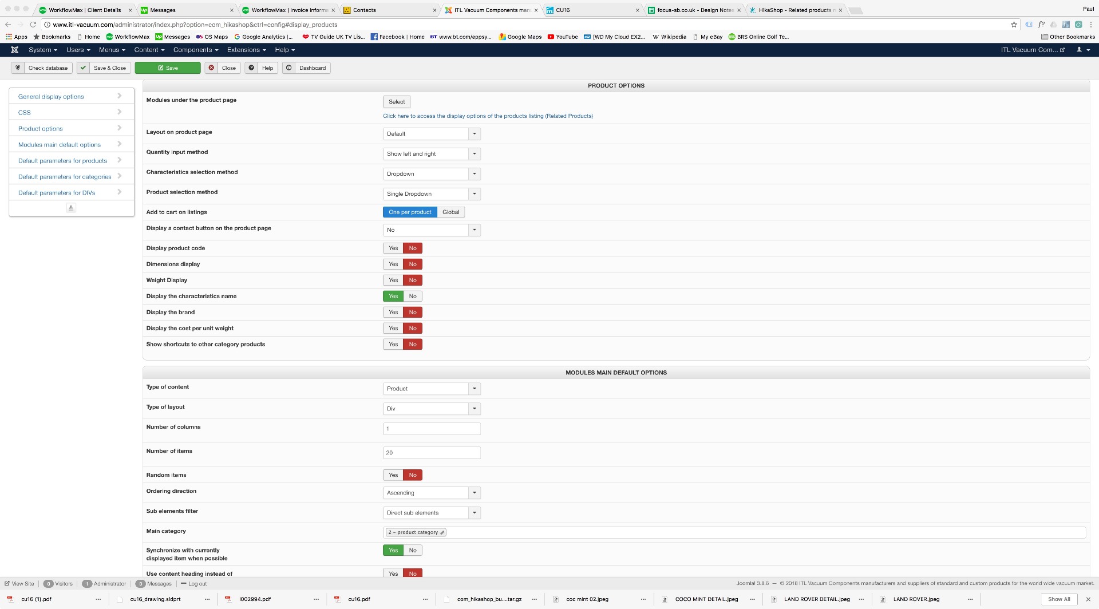Open the Apps grid in bookmarks bar
1099x609 pixels.
coord(17,37)
